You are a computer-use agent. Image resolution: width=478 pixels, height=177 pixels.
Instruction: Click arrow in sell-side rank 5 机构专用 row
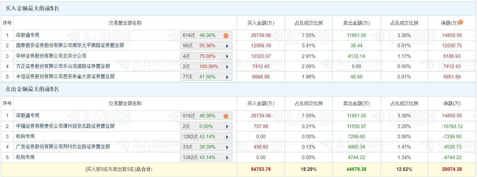click(x=227, y=158)
